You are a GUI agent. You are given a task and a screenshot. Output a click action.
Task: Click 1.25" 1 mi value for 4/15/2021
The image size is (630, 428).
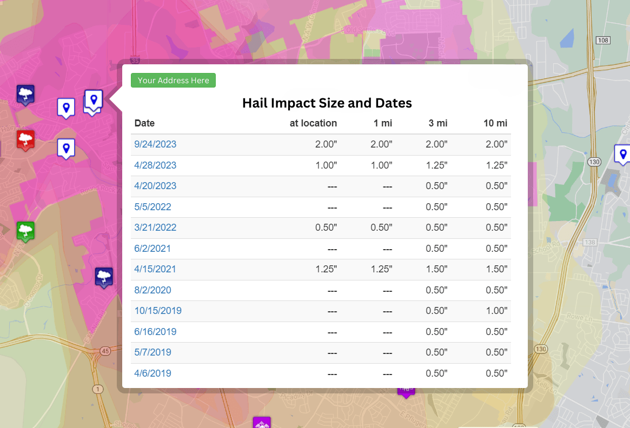[x=381, y=269]
